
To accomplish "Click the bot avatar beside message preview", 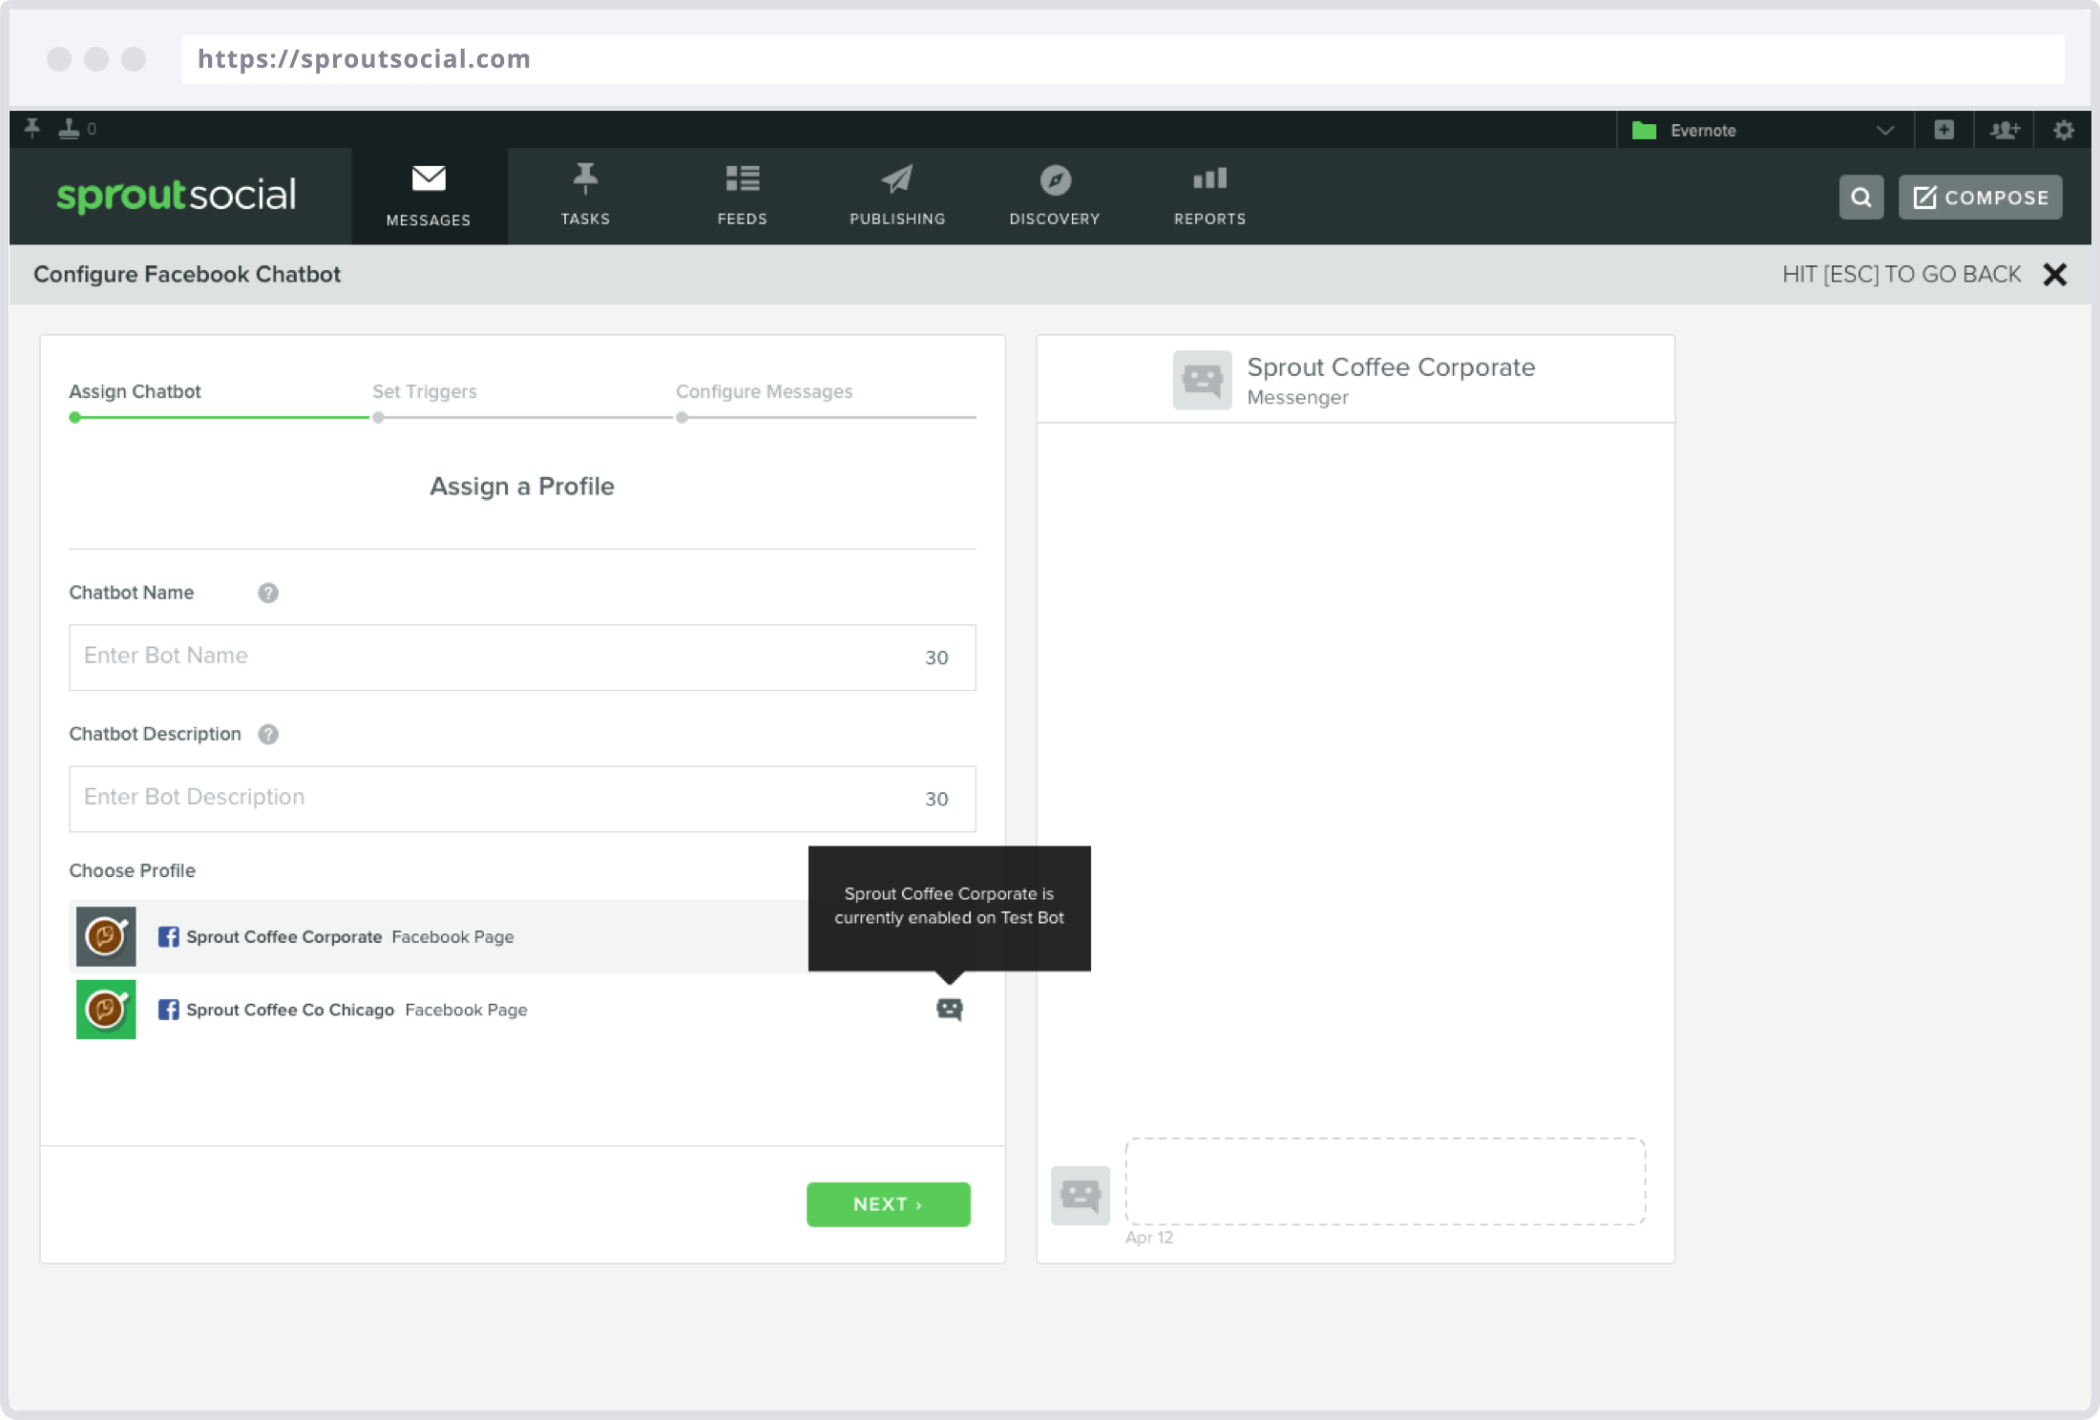I will click(1081, 1195).
